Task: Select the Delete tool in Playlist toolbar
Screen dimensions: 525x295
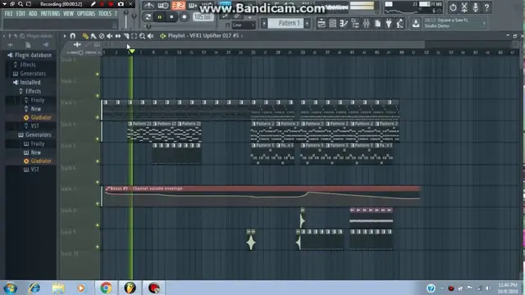Action: (102, 36)
